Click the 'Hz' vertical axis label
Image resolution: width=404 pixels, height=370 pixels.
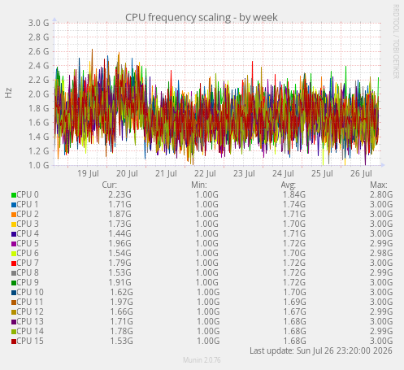[x=8, y=93]
